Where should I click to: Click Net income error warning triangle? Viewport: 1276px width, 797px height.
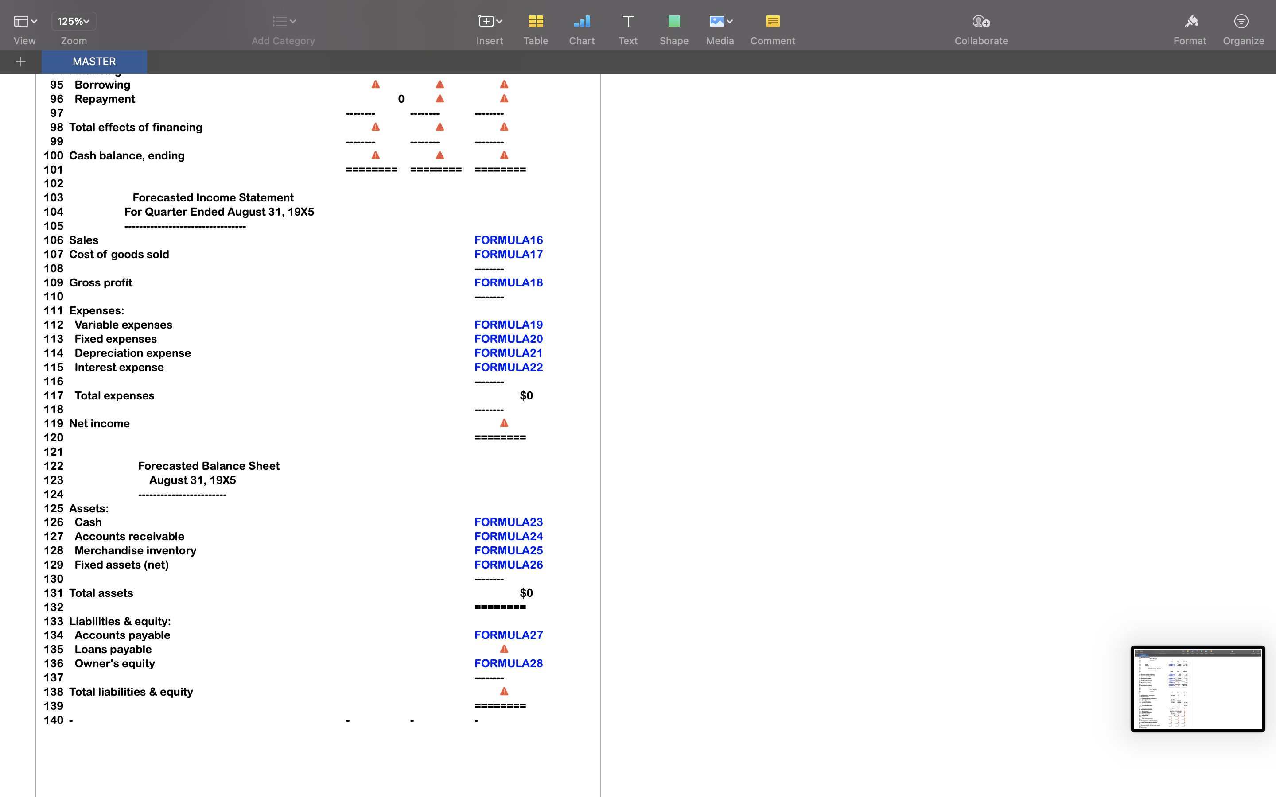pos(504,423)
